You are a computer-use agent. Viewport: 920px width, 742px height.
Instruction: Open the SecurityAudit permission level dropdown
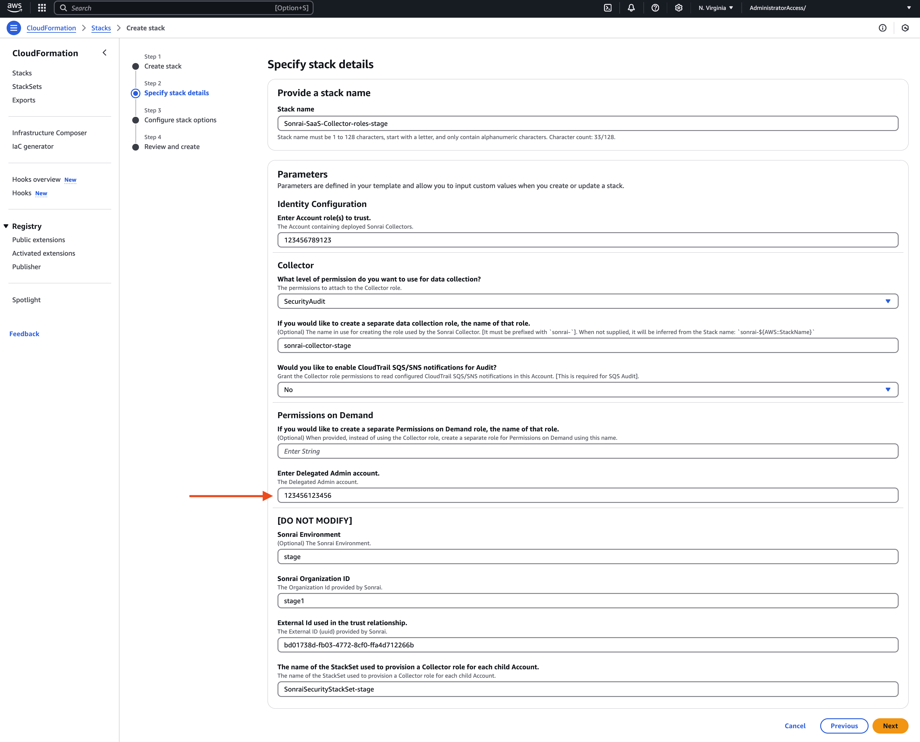[x=588, y=301]
